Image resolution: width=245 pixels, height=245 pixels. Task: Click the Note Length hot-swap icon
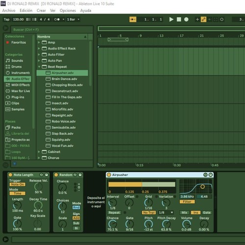pyautogui.click(x=41, y=175)
